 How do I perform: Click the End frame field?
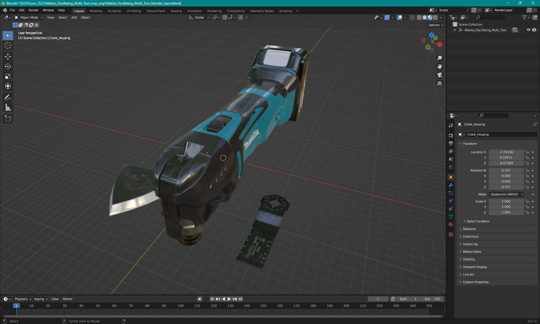pos(432,299)
